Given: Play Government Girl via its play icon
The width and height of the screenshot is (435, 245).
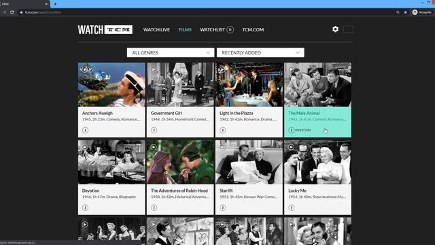Looking at the screenshot, I should (x=154, y=69).
